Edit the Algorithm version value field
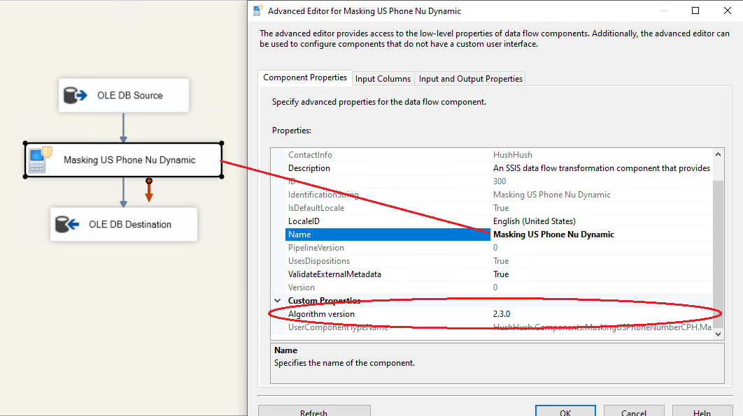Screen dimensions: 743x416 click(x=602, y=314)
